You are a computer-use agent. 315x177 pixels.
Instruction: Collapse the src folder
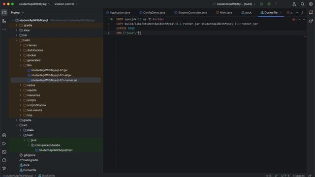(x=17, y=125)
